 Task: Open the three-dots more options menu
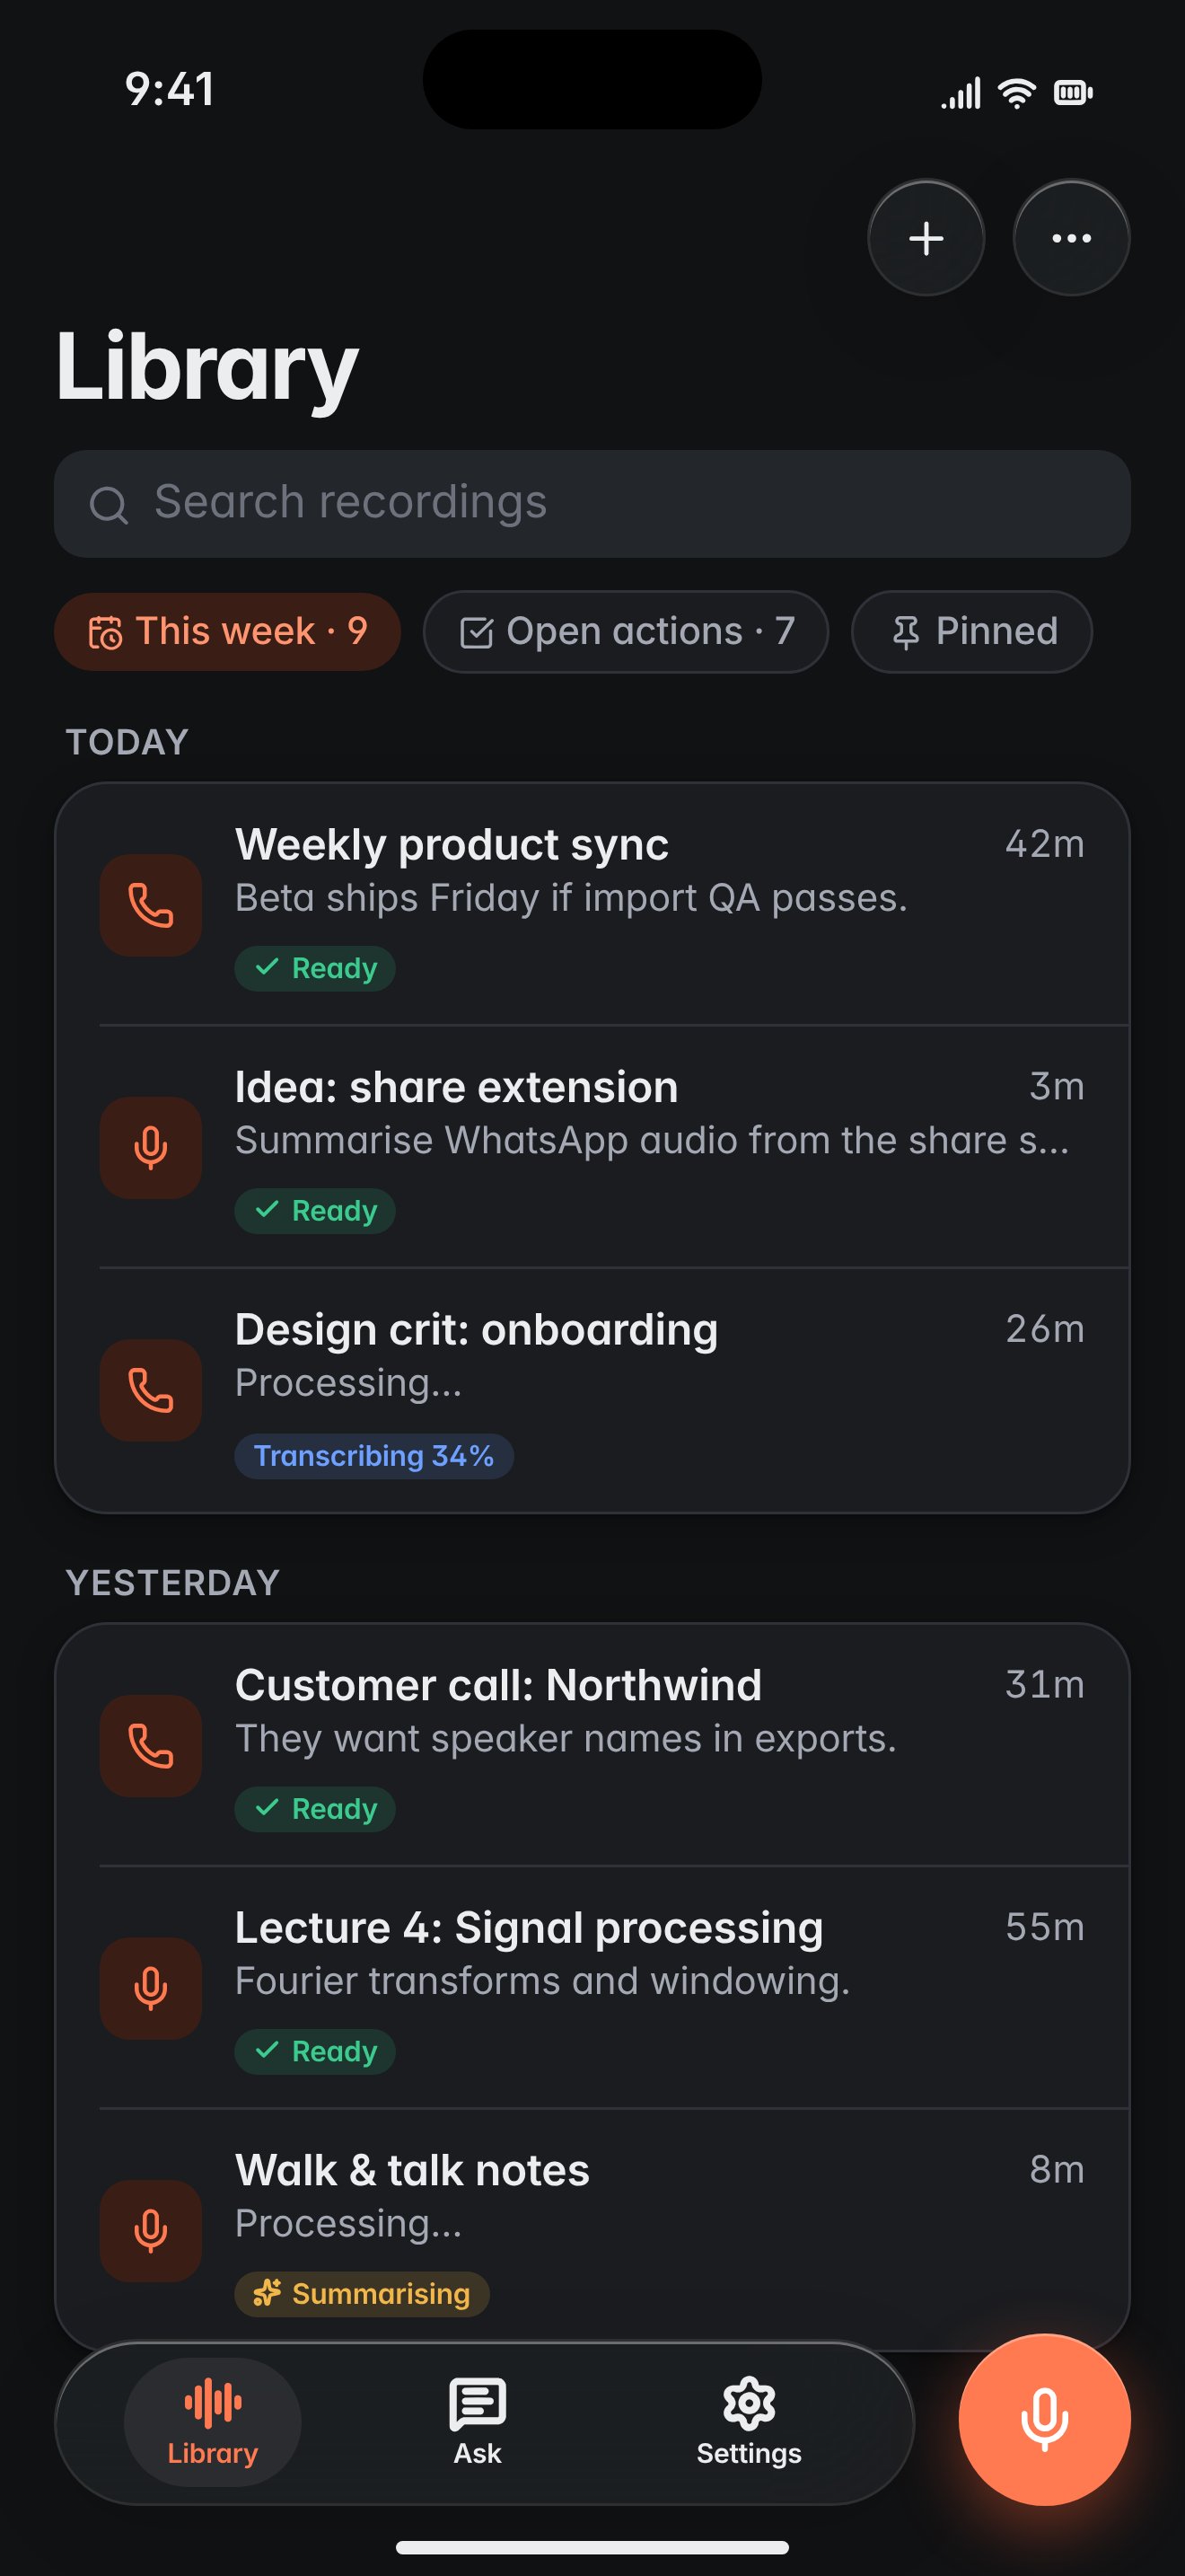(1071, 238)
